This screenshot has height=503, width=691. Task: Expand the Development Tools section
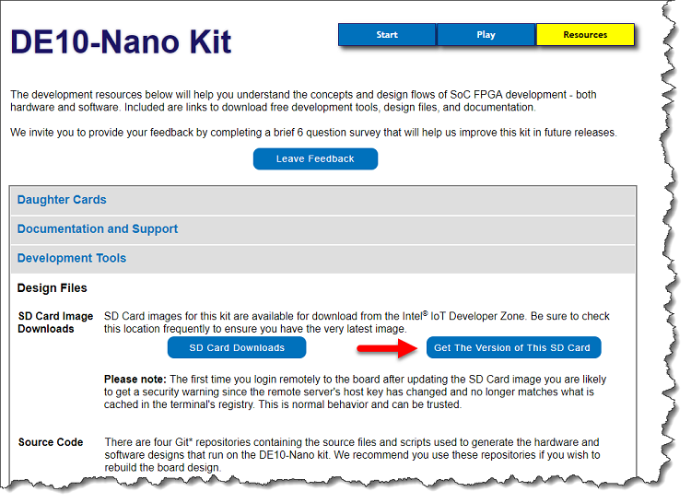72,259
